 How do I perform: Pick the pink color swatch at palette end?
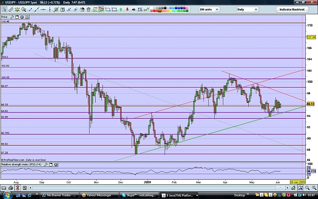pyautogui.click(x=187, y=8)
